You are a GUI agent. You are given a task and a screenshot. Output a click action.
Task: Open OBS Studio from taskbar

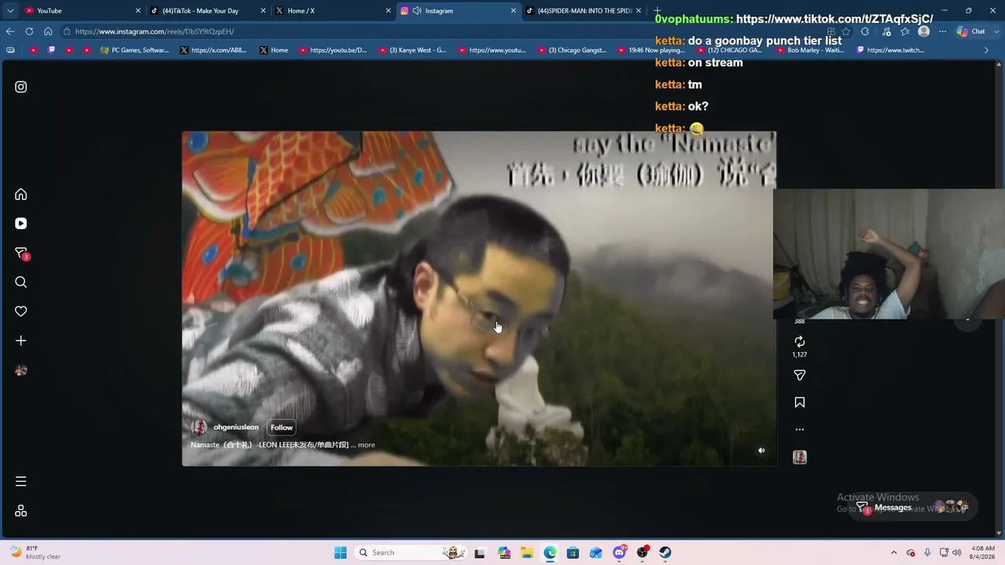(642, 552)
